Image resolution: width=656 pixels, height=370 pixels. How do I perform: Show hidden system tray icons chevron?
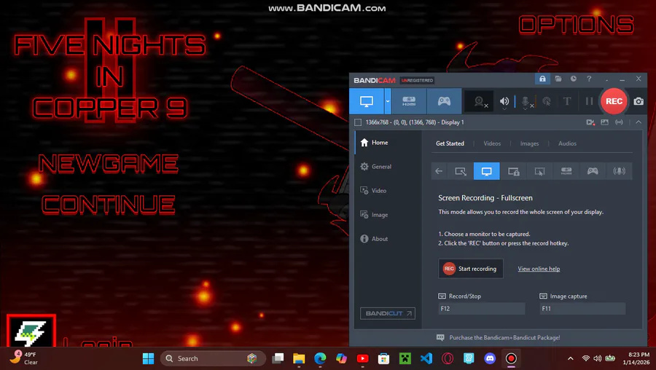pyautogui.click(x=570, y=358)
